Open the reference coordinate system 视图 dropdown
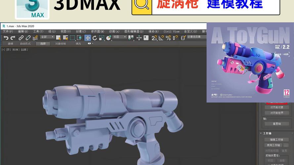 point(120,37)
